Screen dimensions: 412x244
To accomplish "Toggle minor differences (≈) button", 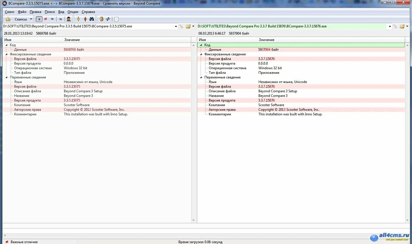I will tap(61, 19).
